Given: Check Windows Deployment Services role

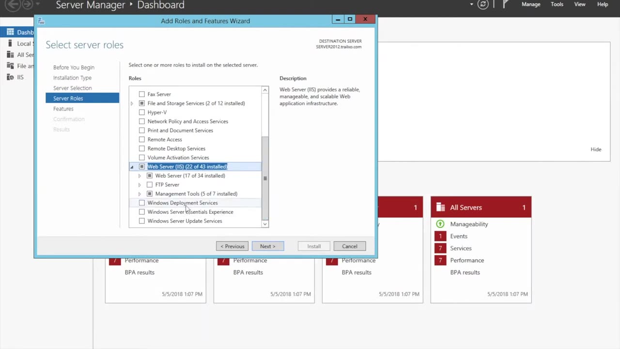Looking at the screenshot, I should pyautogui.click(x=142, y=203).
